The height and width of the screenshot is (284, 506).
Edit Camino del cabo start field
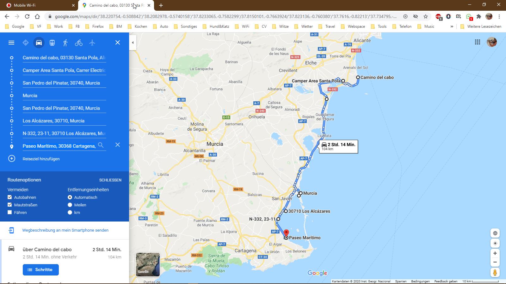(x=64, y=58)
